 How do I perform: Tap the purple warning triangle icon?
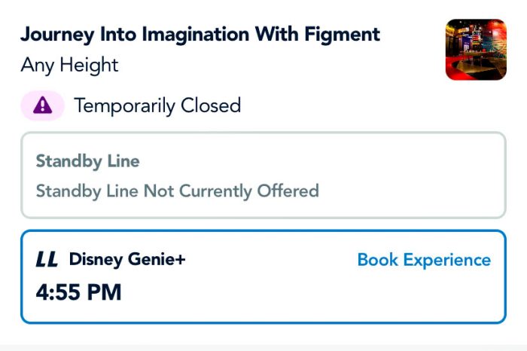pyautogui.click(x=43, y=106)
